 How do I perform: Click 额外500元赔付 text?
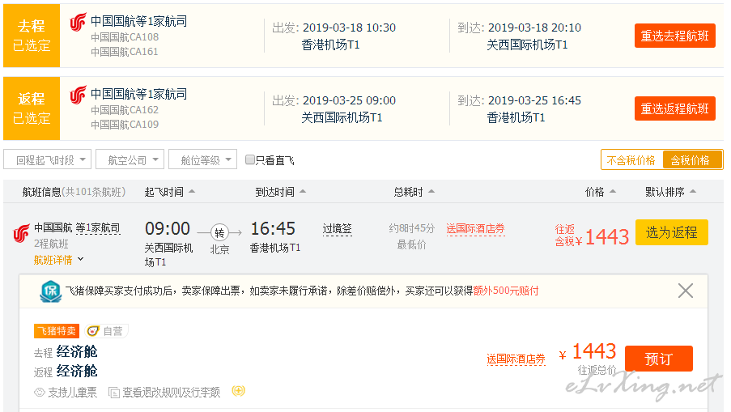[x=506, y=291]
